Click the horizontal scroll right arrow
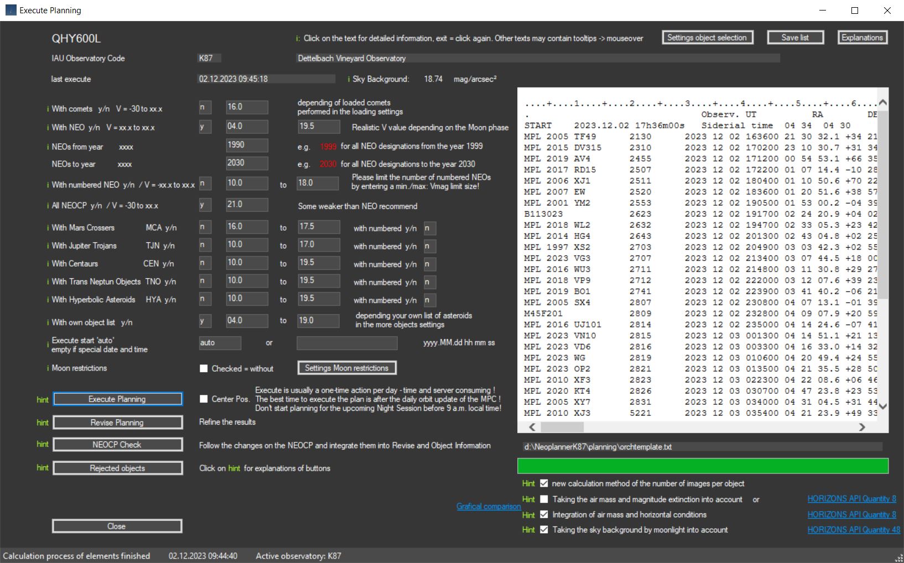The height and width of the screenshot is (563, 904). (x=861, y=427)
